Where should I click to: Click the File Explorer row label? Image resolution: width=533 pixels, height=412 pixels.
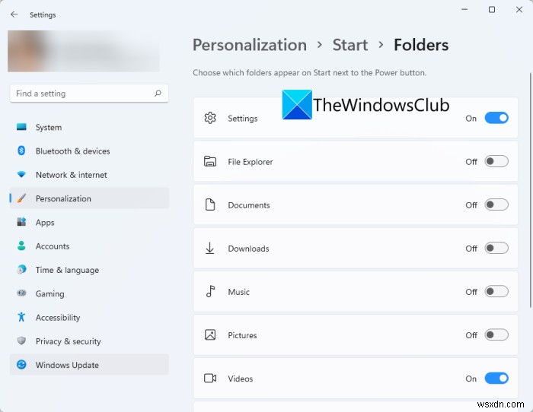tap(251, 162)
